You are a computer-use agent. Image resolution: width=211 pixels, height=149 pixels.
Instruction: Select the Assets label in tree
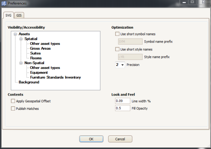click(24, 34)
